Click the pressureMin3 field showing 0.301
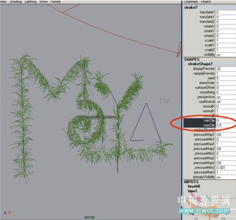 [x=226, y=168]
